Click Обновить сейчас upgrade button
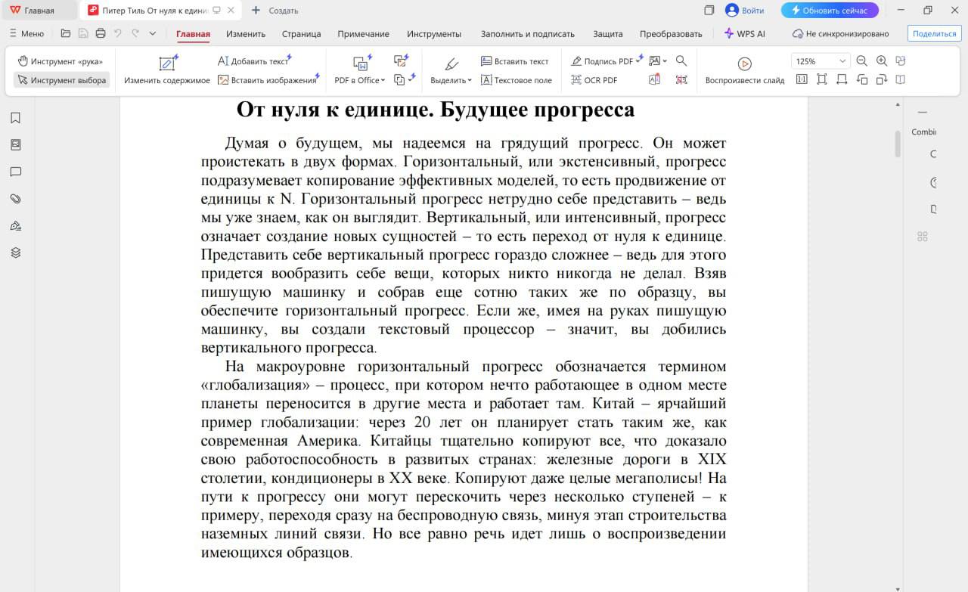 (830, 11)
